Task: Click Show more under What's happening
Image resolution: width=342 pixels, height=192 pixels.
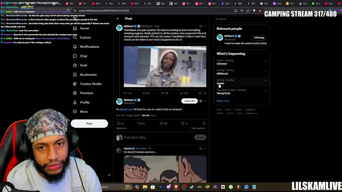Action: tap(223, 101)
